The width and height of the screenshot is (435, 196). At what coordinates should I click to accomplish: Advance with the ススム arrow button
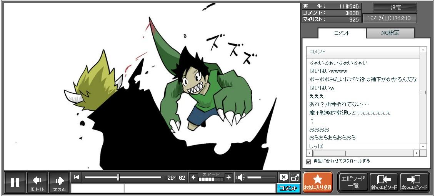click(x=59, y=182)
